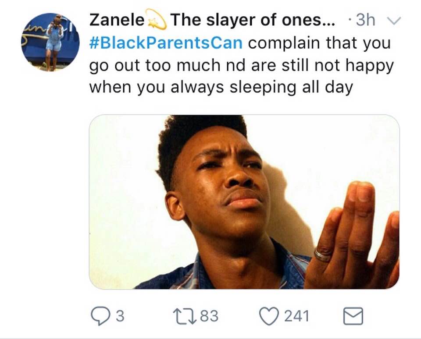Click the reply speech bubble icon
421x339 pixels.
(x=100, y=316)
